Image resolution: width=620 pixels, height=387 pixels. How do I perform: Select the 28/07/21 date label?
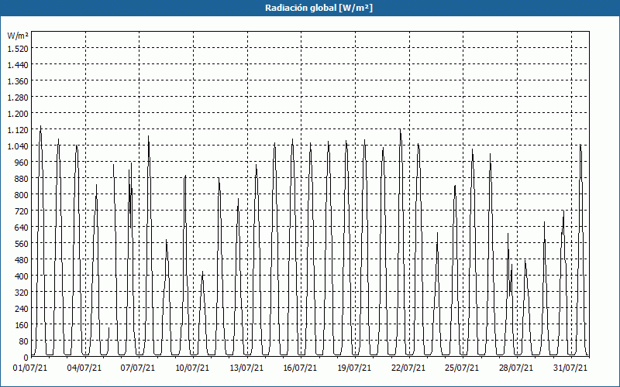(516, 368)
